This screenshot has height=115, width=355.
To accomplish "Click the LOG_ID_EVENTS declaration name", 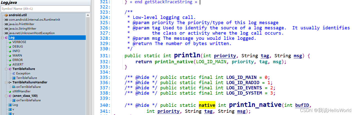I will tap(244, 88).
